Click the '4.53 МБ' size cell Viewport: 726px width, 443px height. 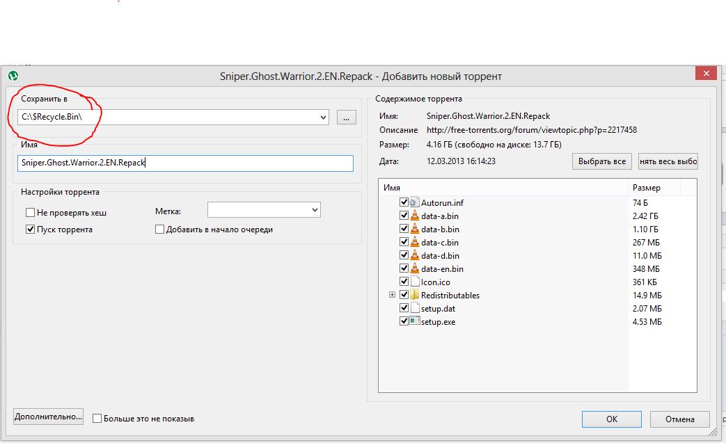click(x=647, y=322)
